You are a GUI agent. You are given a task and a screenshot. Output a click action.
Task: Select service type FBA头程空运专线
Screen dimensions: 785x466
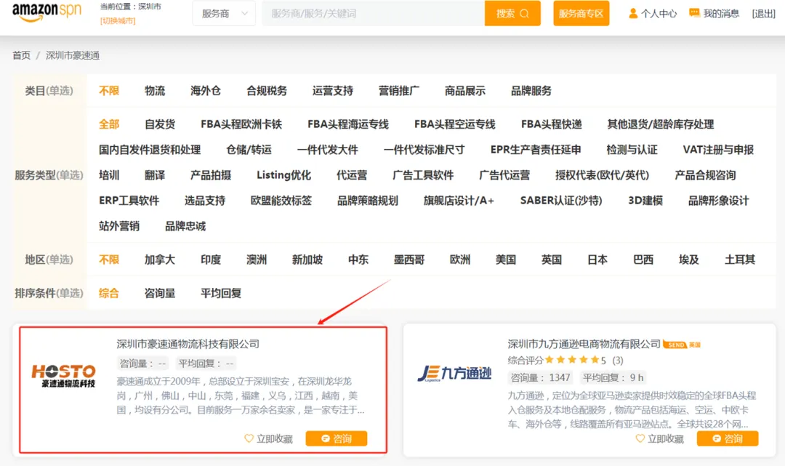click(454, 124)
